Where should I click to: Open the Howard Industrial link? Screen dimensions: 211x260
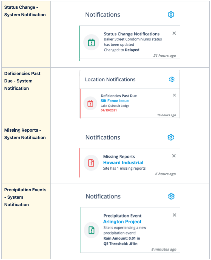pos(123,163)
